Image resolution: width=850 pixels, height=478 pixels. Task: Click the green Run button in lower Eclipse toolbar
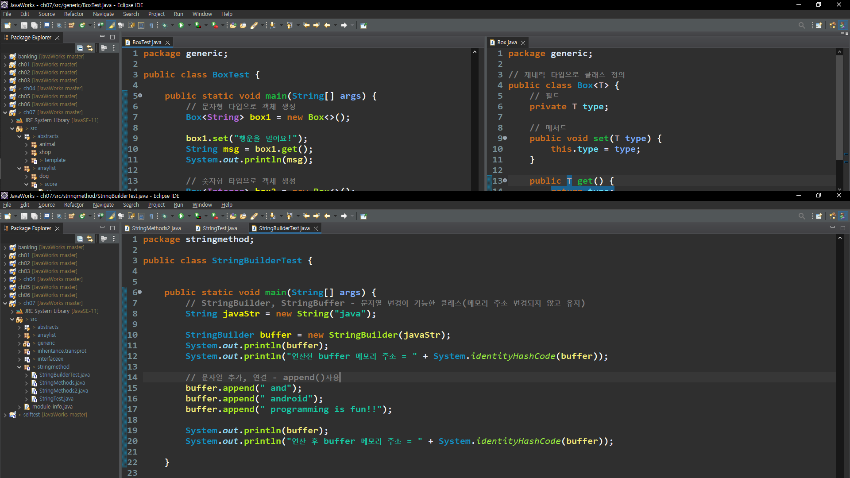pos(181,216)
